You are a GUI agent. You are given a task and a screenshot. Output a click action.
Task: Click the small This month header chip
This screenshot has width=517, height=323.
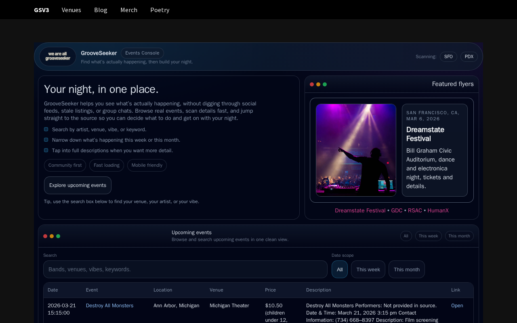459,236
